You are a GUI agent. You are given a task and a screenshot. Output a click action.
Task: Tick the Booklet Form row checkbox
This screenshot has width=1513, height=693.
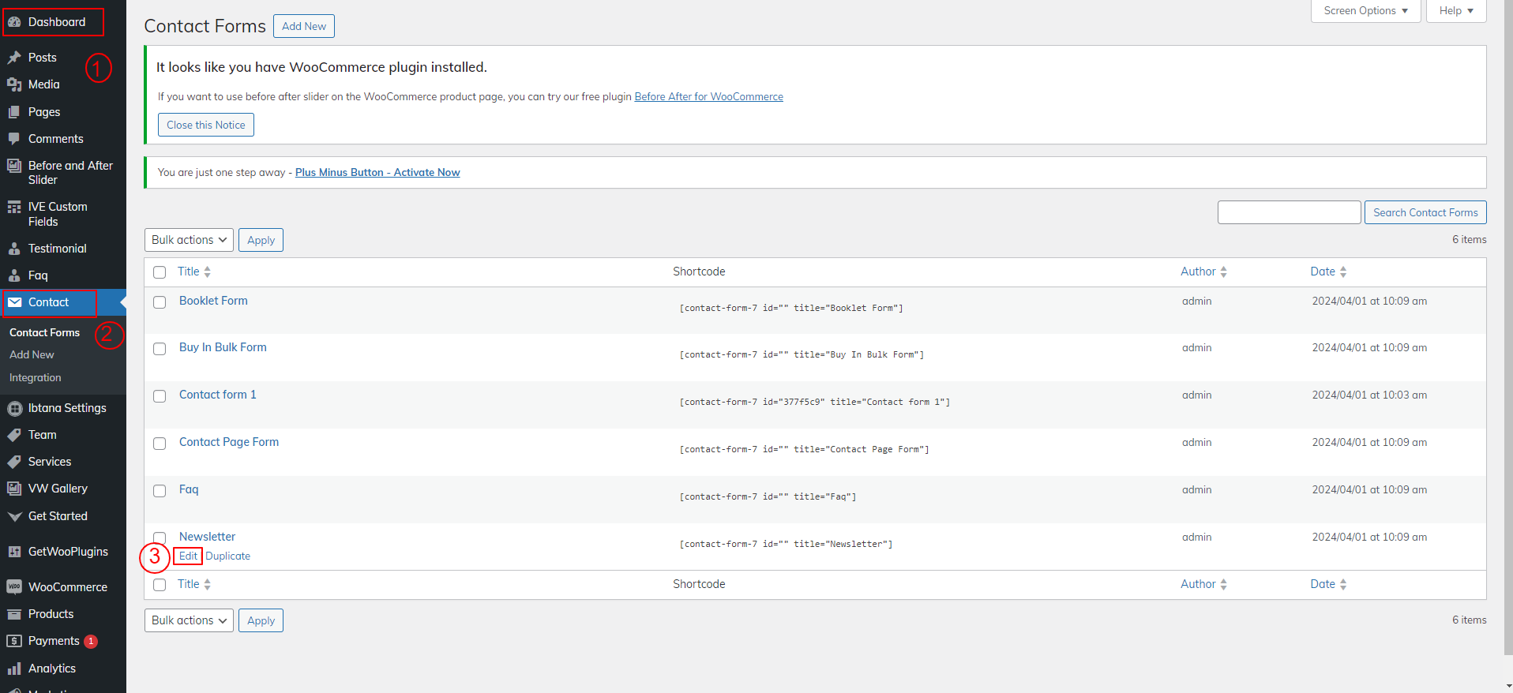160,302
